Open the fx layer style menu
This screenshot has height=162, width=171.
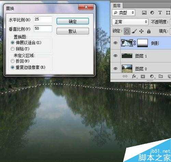pyautogui.click(x=134, y=76)
